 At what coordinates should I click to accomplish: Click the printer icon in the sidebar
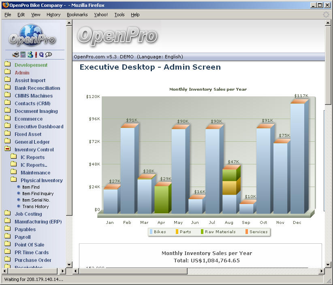click(x=15, y=55)
